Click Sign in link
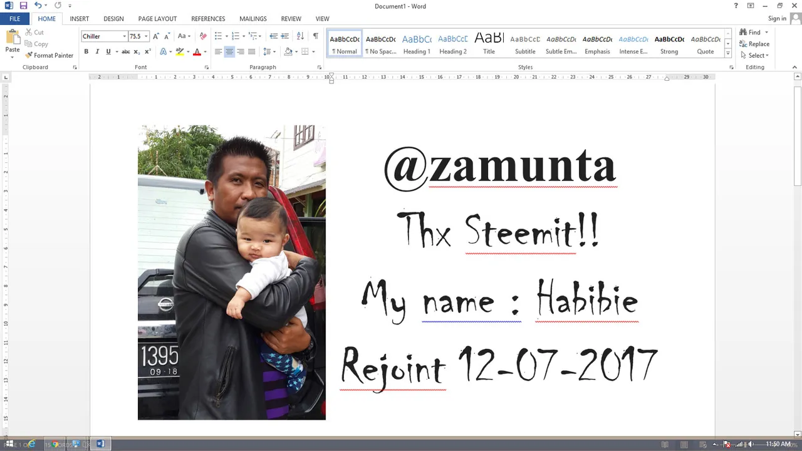802x451 pixels. 777,19
